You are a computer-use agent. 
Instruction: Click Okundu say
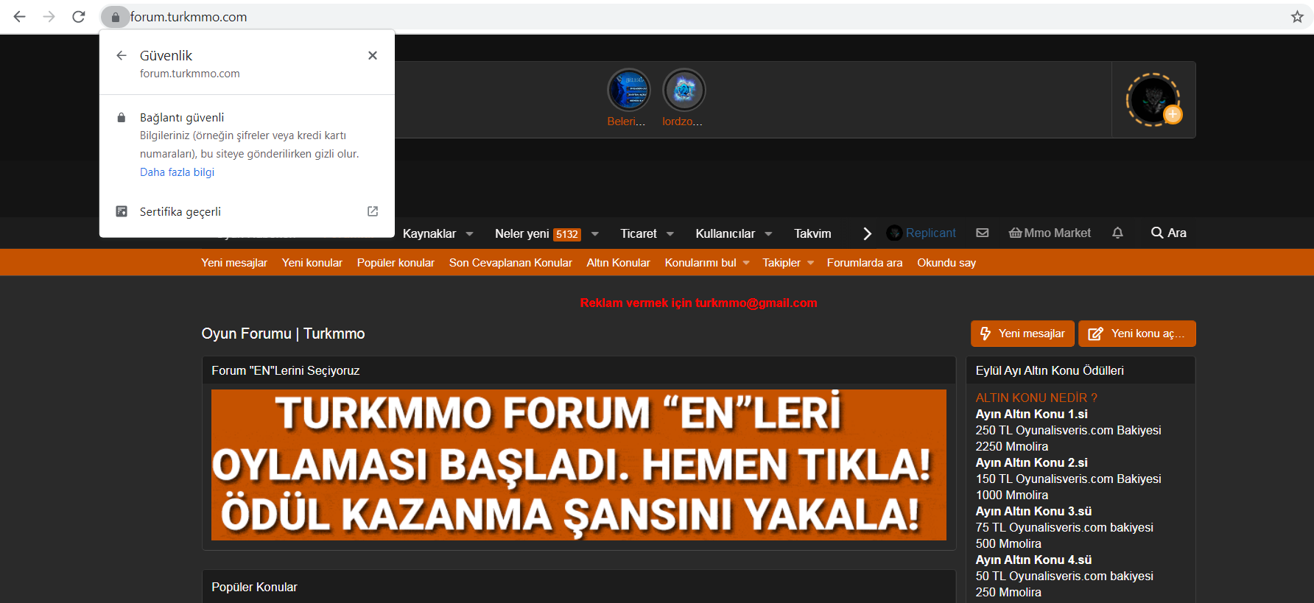(946, 263)
